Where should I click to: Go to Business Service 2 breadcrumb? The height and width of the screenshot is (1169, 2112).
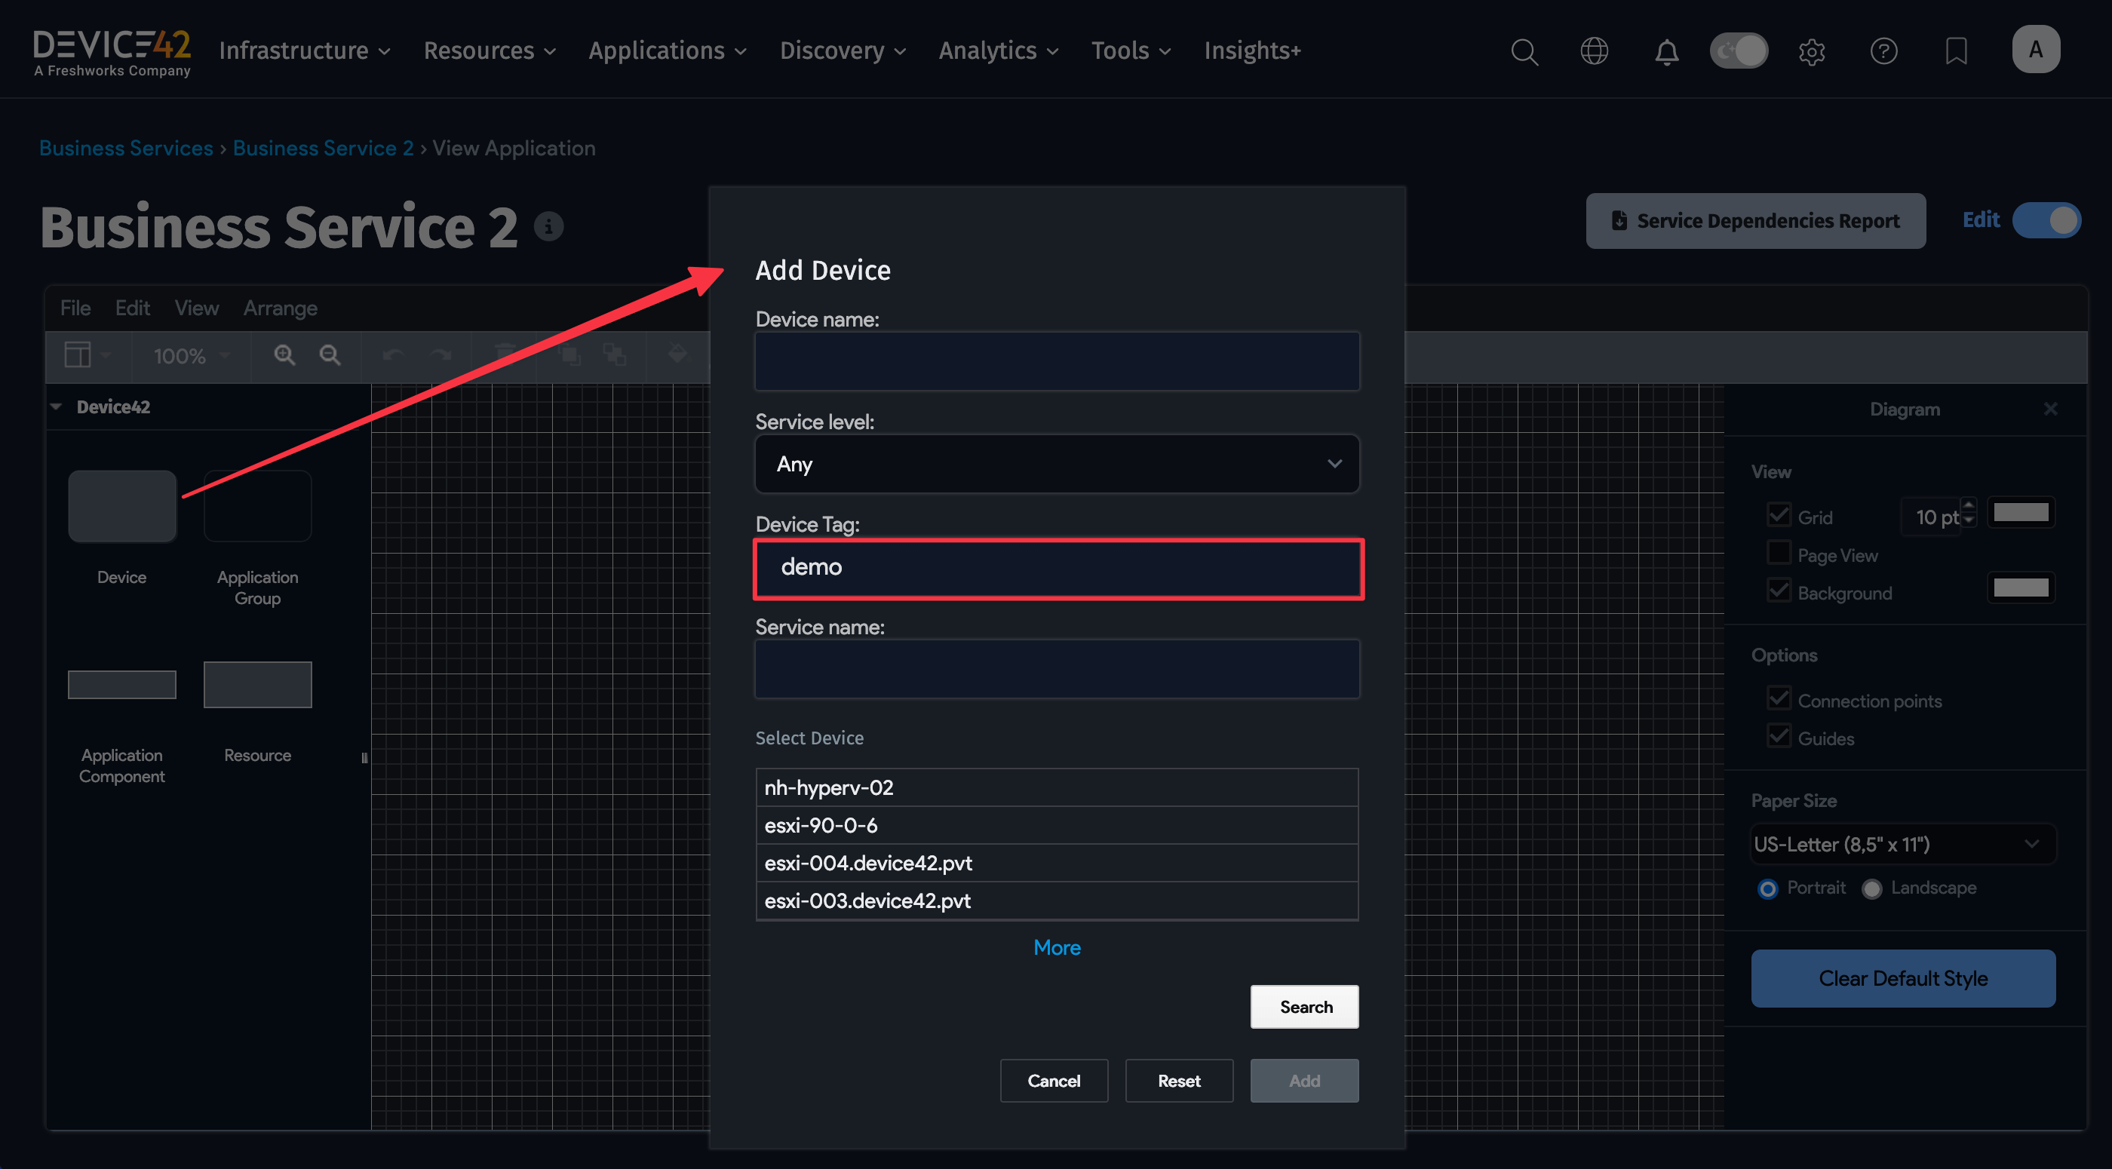323,149
